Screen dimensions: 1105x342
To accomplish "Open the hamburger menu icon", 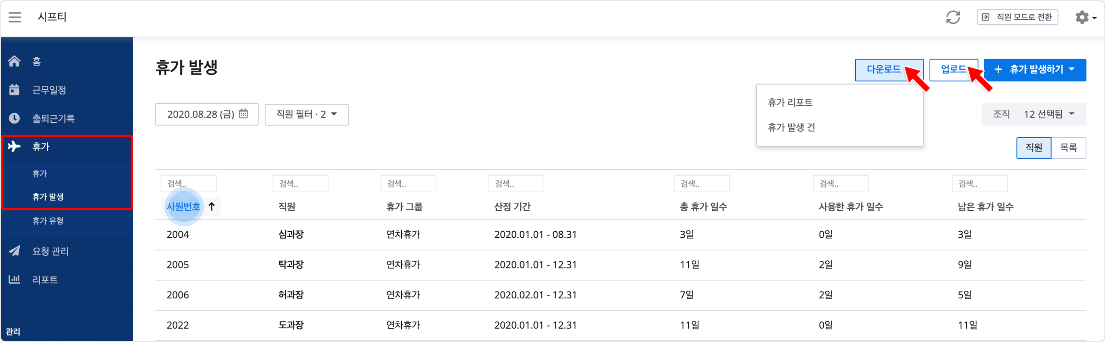I will point(15,17).
